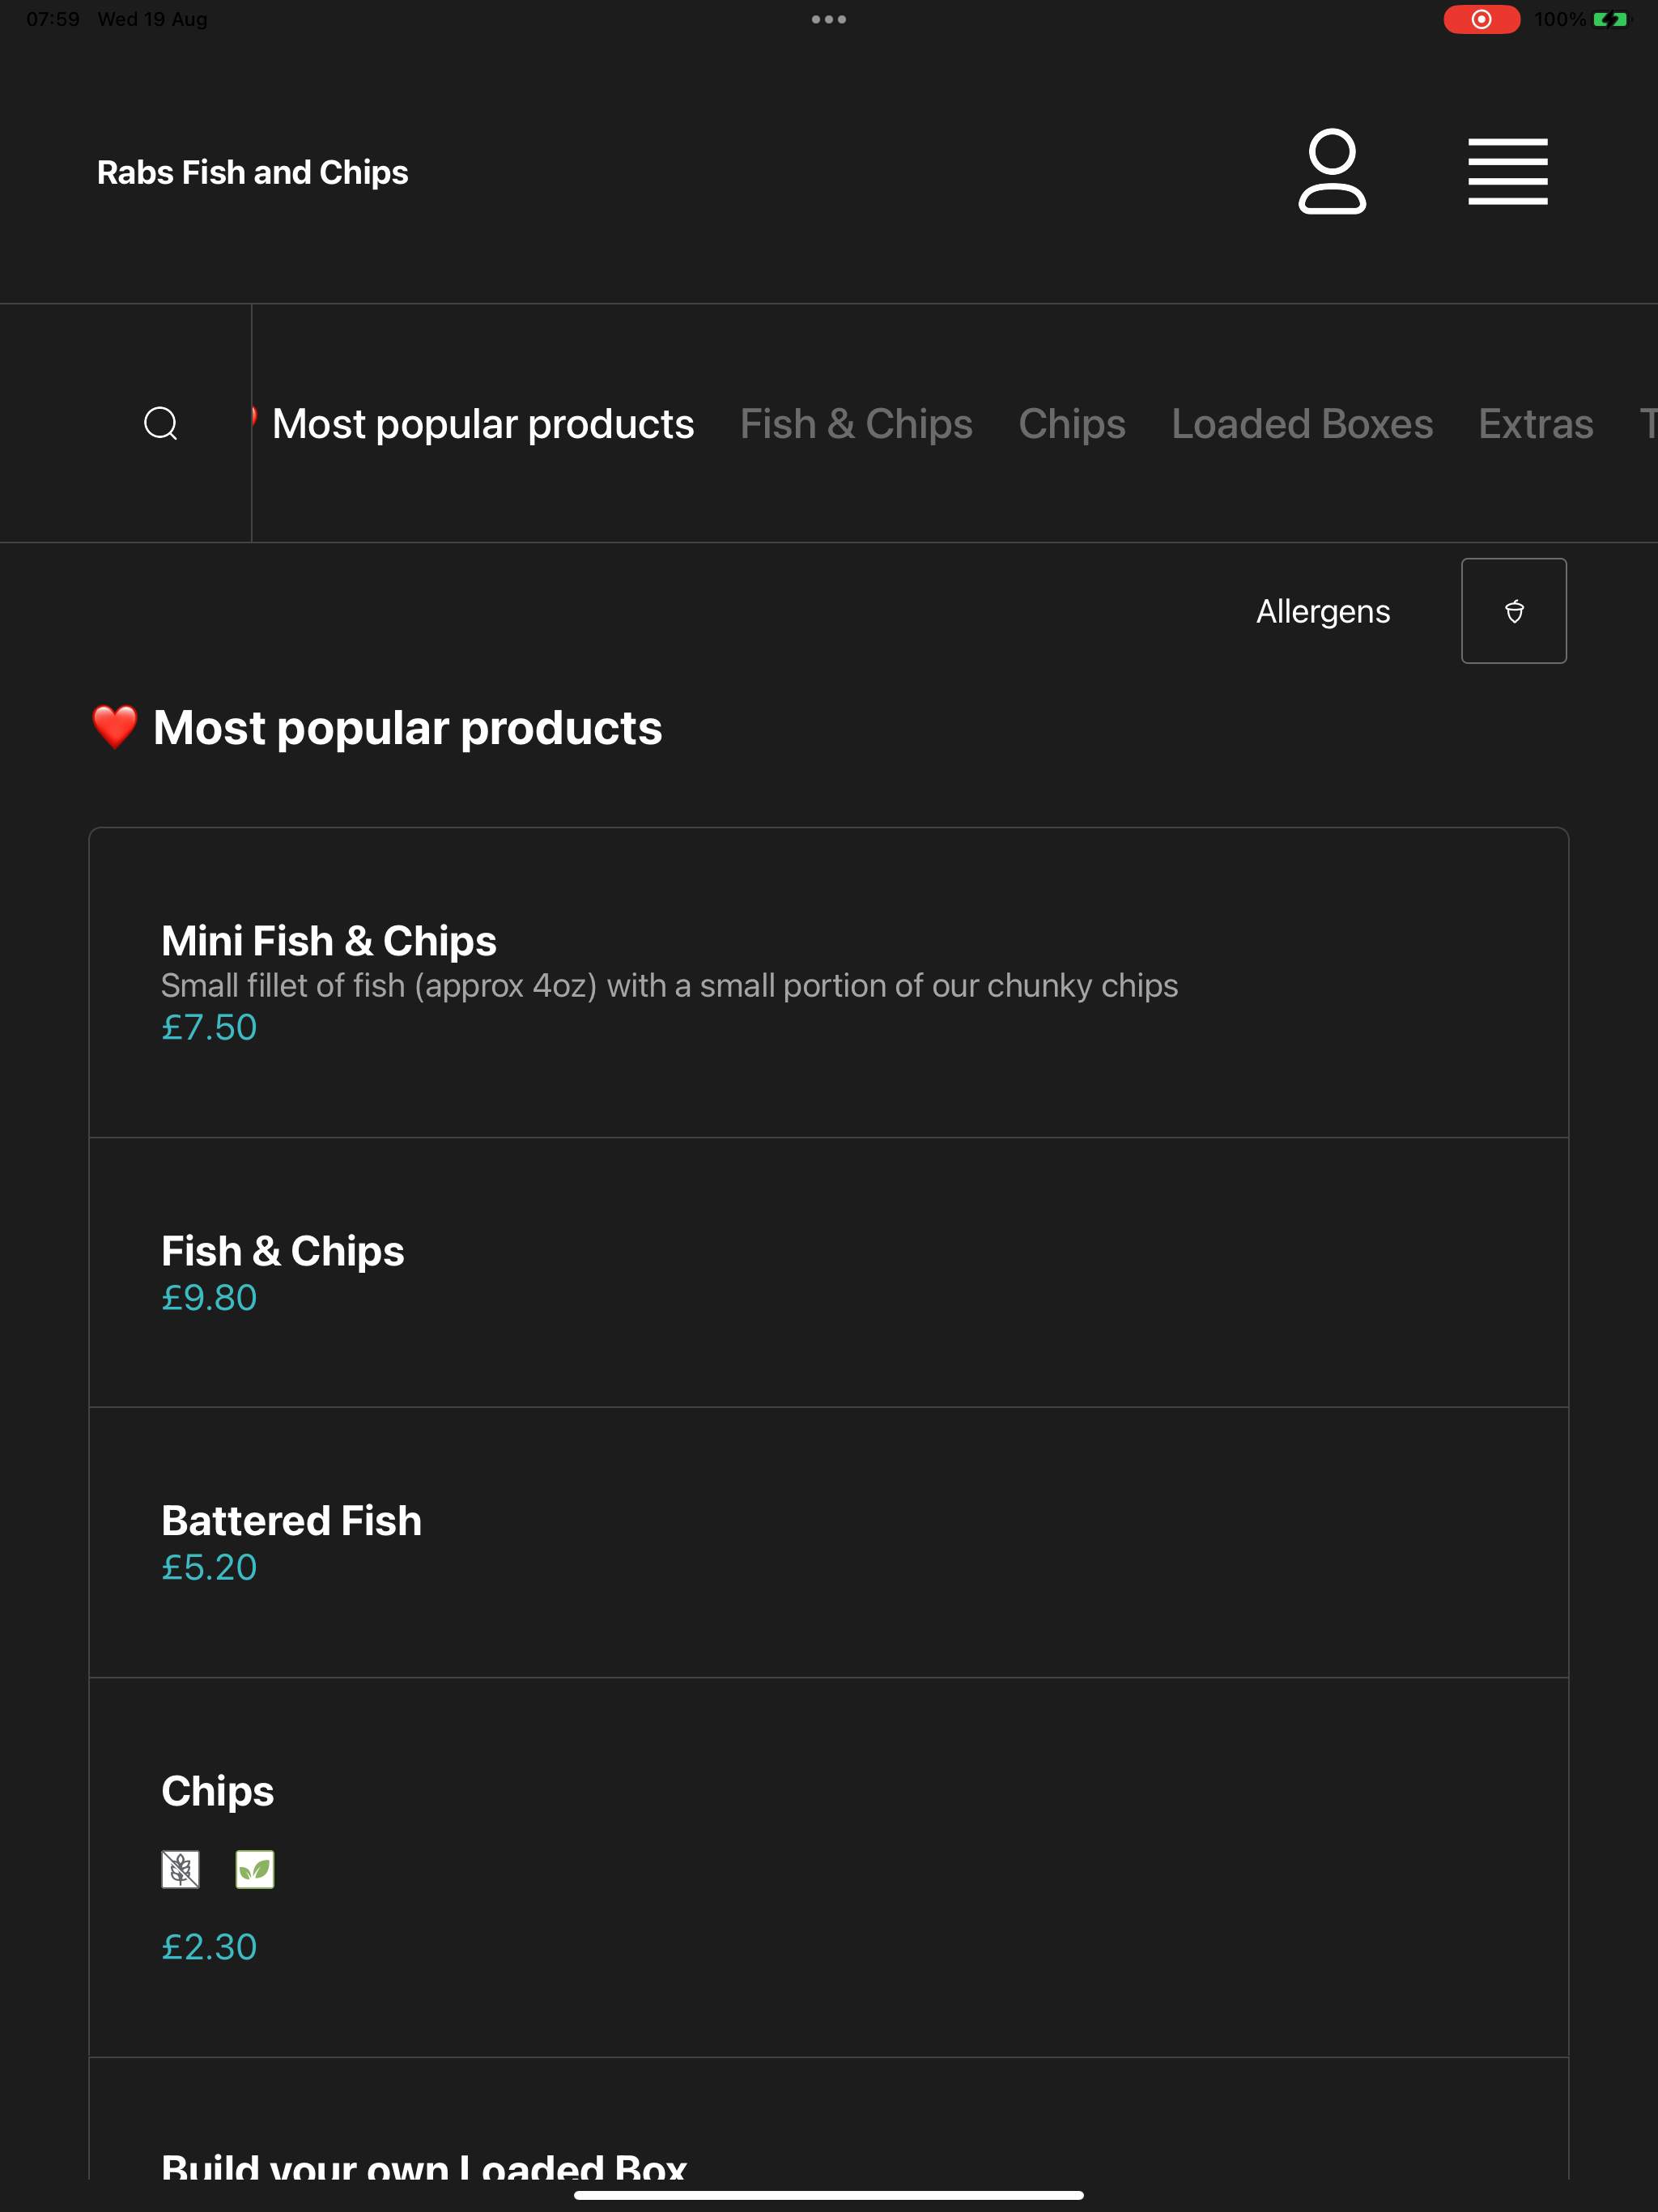Click the £7.50 price
Viewport: 1658px width, 2212px height.
tap(209, 1027)
